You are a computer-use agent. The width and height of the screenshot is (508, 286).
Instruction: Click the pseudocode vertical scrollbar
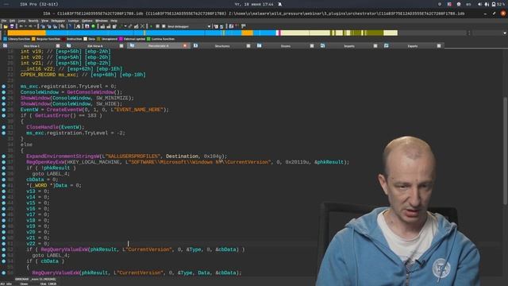tap(505, 151)
